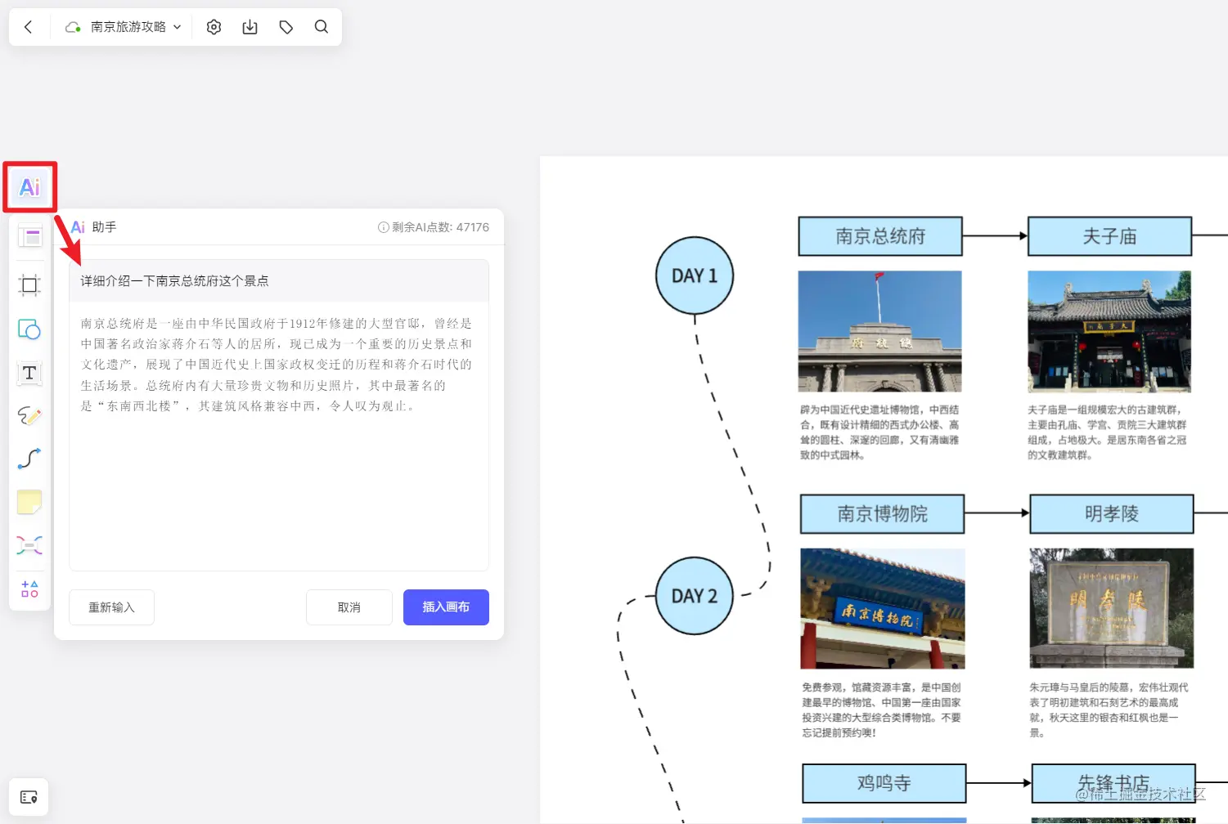
Task: Open the flowchart shapes library icon
Action: (x=29, y=589)
